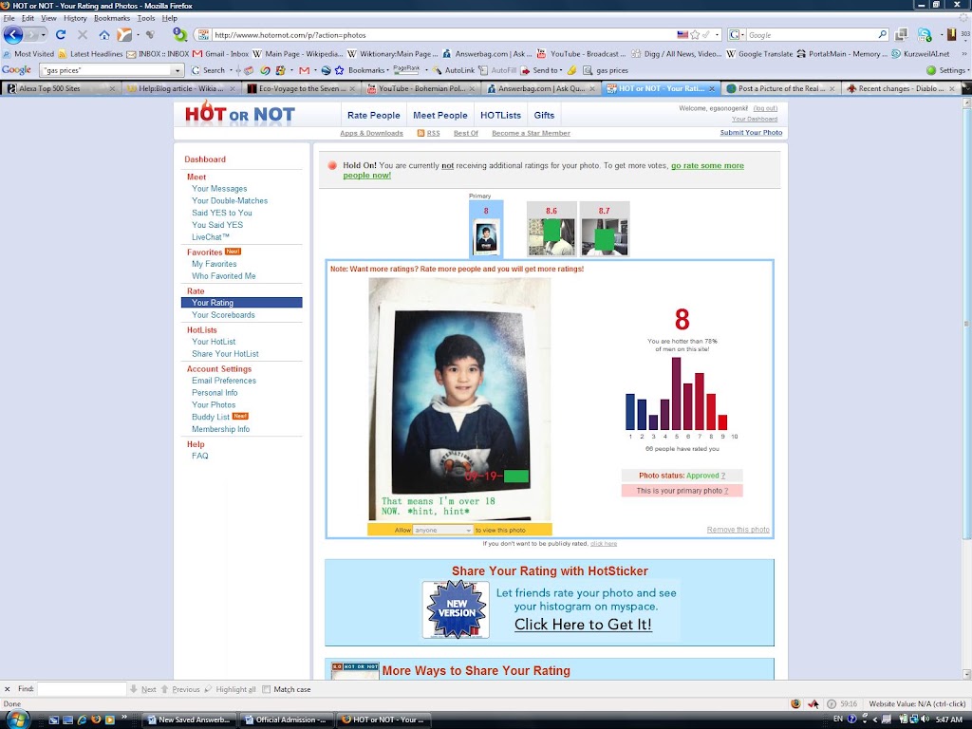Click bookmark star in address bar

[x=695, y=35]
